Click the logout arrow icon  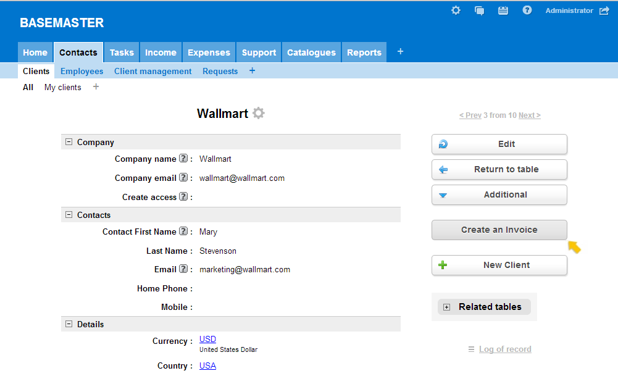(x=604, y=10)
